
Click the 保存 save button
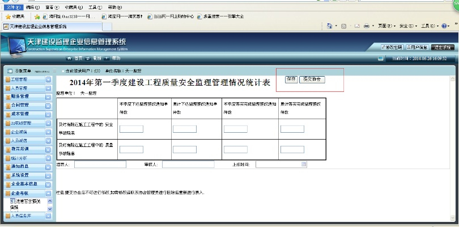pos(291,79)
